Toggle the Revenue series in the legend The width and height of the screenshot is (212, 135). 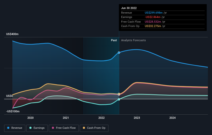[x=15, y=128]
